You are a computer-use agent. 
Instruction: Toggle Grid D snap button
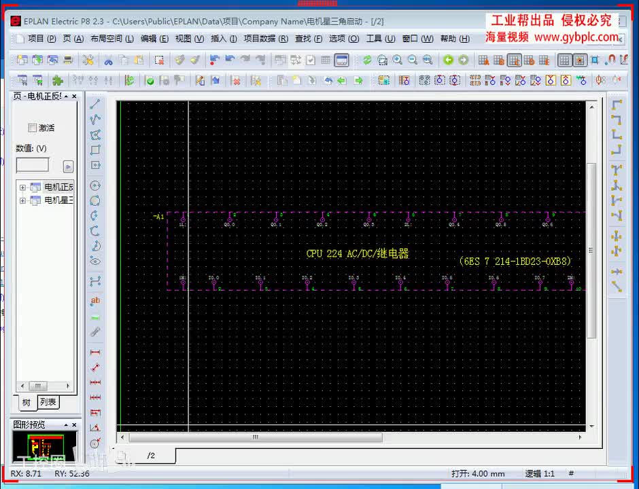coord(530,60)
